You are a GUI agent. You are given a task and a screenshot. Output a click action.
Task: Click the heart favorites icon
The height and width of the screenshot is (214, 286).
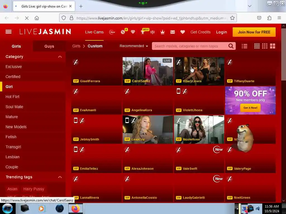click(183, 32)
